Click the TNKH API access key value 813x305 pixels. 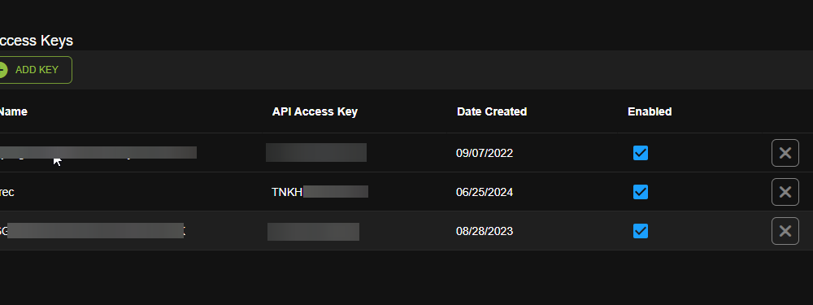pyautogui.click(x=320, y=192)
